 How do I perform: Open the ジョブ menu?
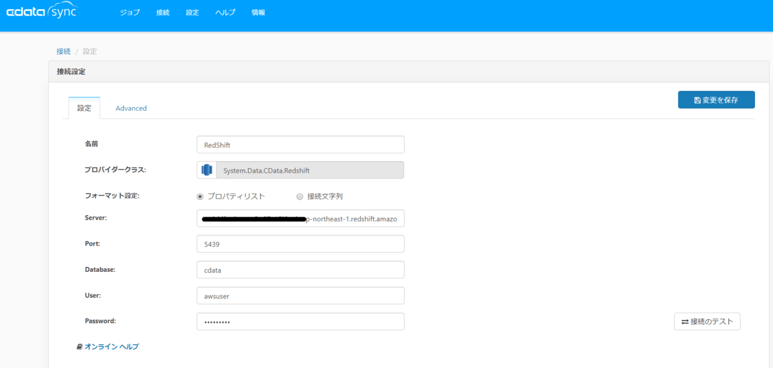point(129,13)
